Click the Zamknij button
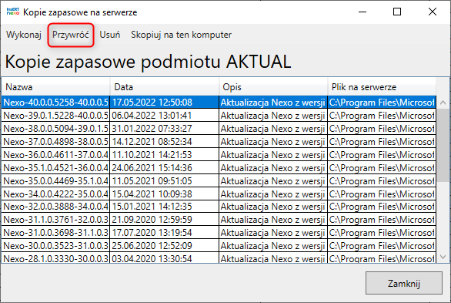The width and height of the screenshot is (451, 303). [404, 283]
